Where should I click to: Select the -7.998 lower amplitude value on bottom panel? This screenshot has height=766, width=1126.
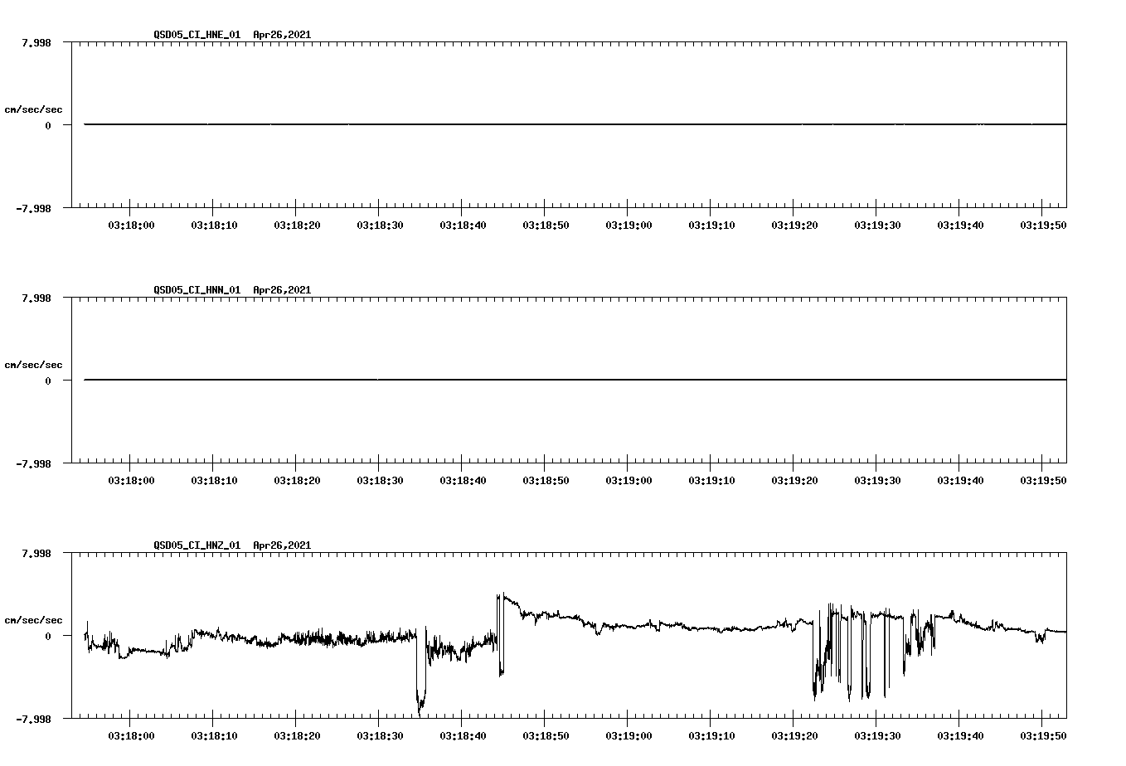pyautogui.click(x=33, y=720)
